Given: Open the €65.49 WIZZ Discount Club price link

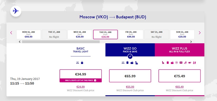Looking at the screenshot, I should click(179, 87).
